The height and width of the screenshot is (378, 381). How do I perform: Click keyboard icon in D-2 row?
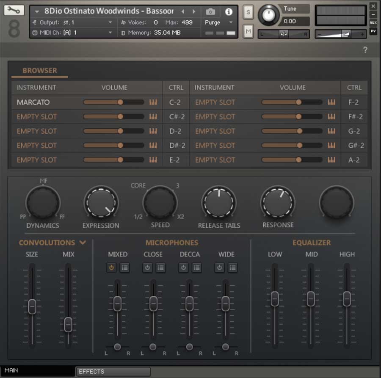[153, 131]
